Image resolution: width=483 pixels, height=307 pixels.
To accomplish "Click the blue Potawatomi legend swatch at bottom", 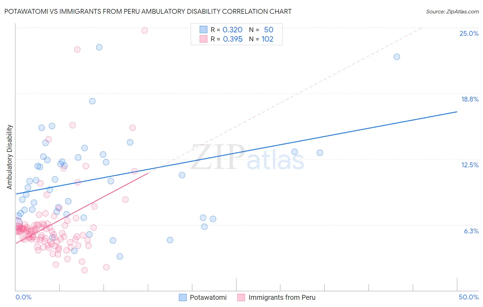I will click(x=183, y=297).
